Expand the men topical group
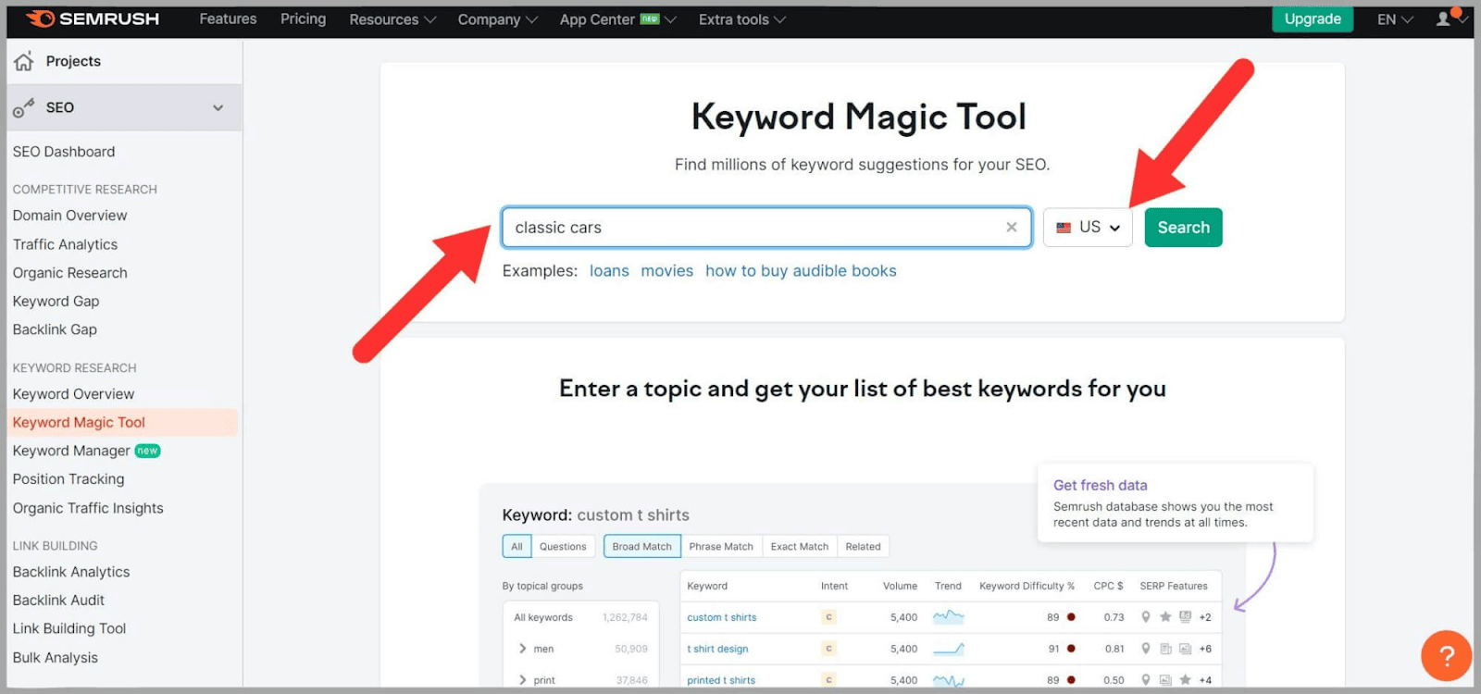 coord(523,649)
